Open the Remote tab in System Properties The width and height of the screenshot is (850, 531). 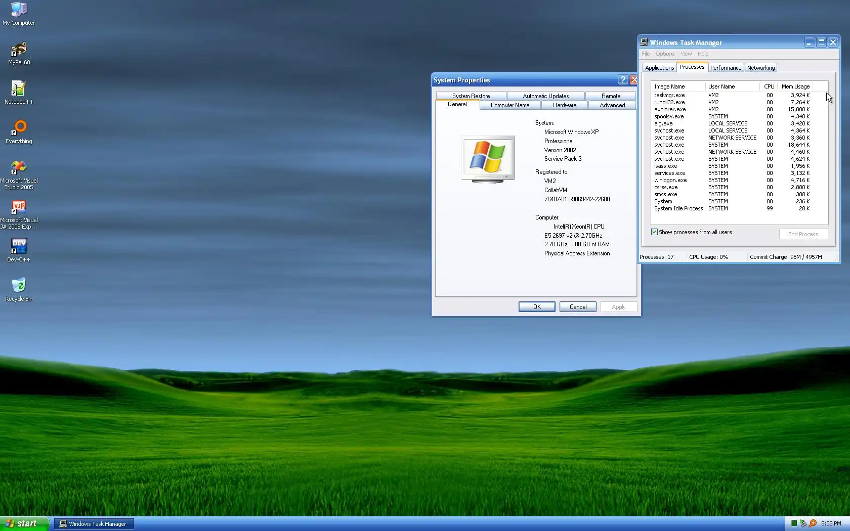tap(611, 96)
